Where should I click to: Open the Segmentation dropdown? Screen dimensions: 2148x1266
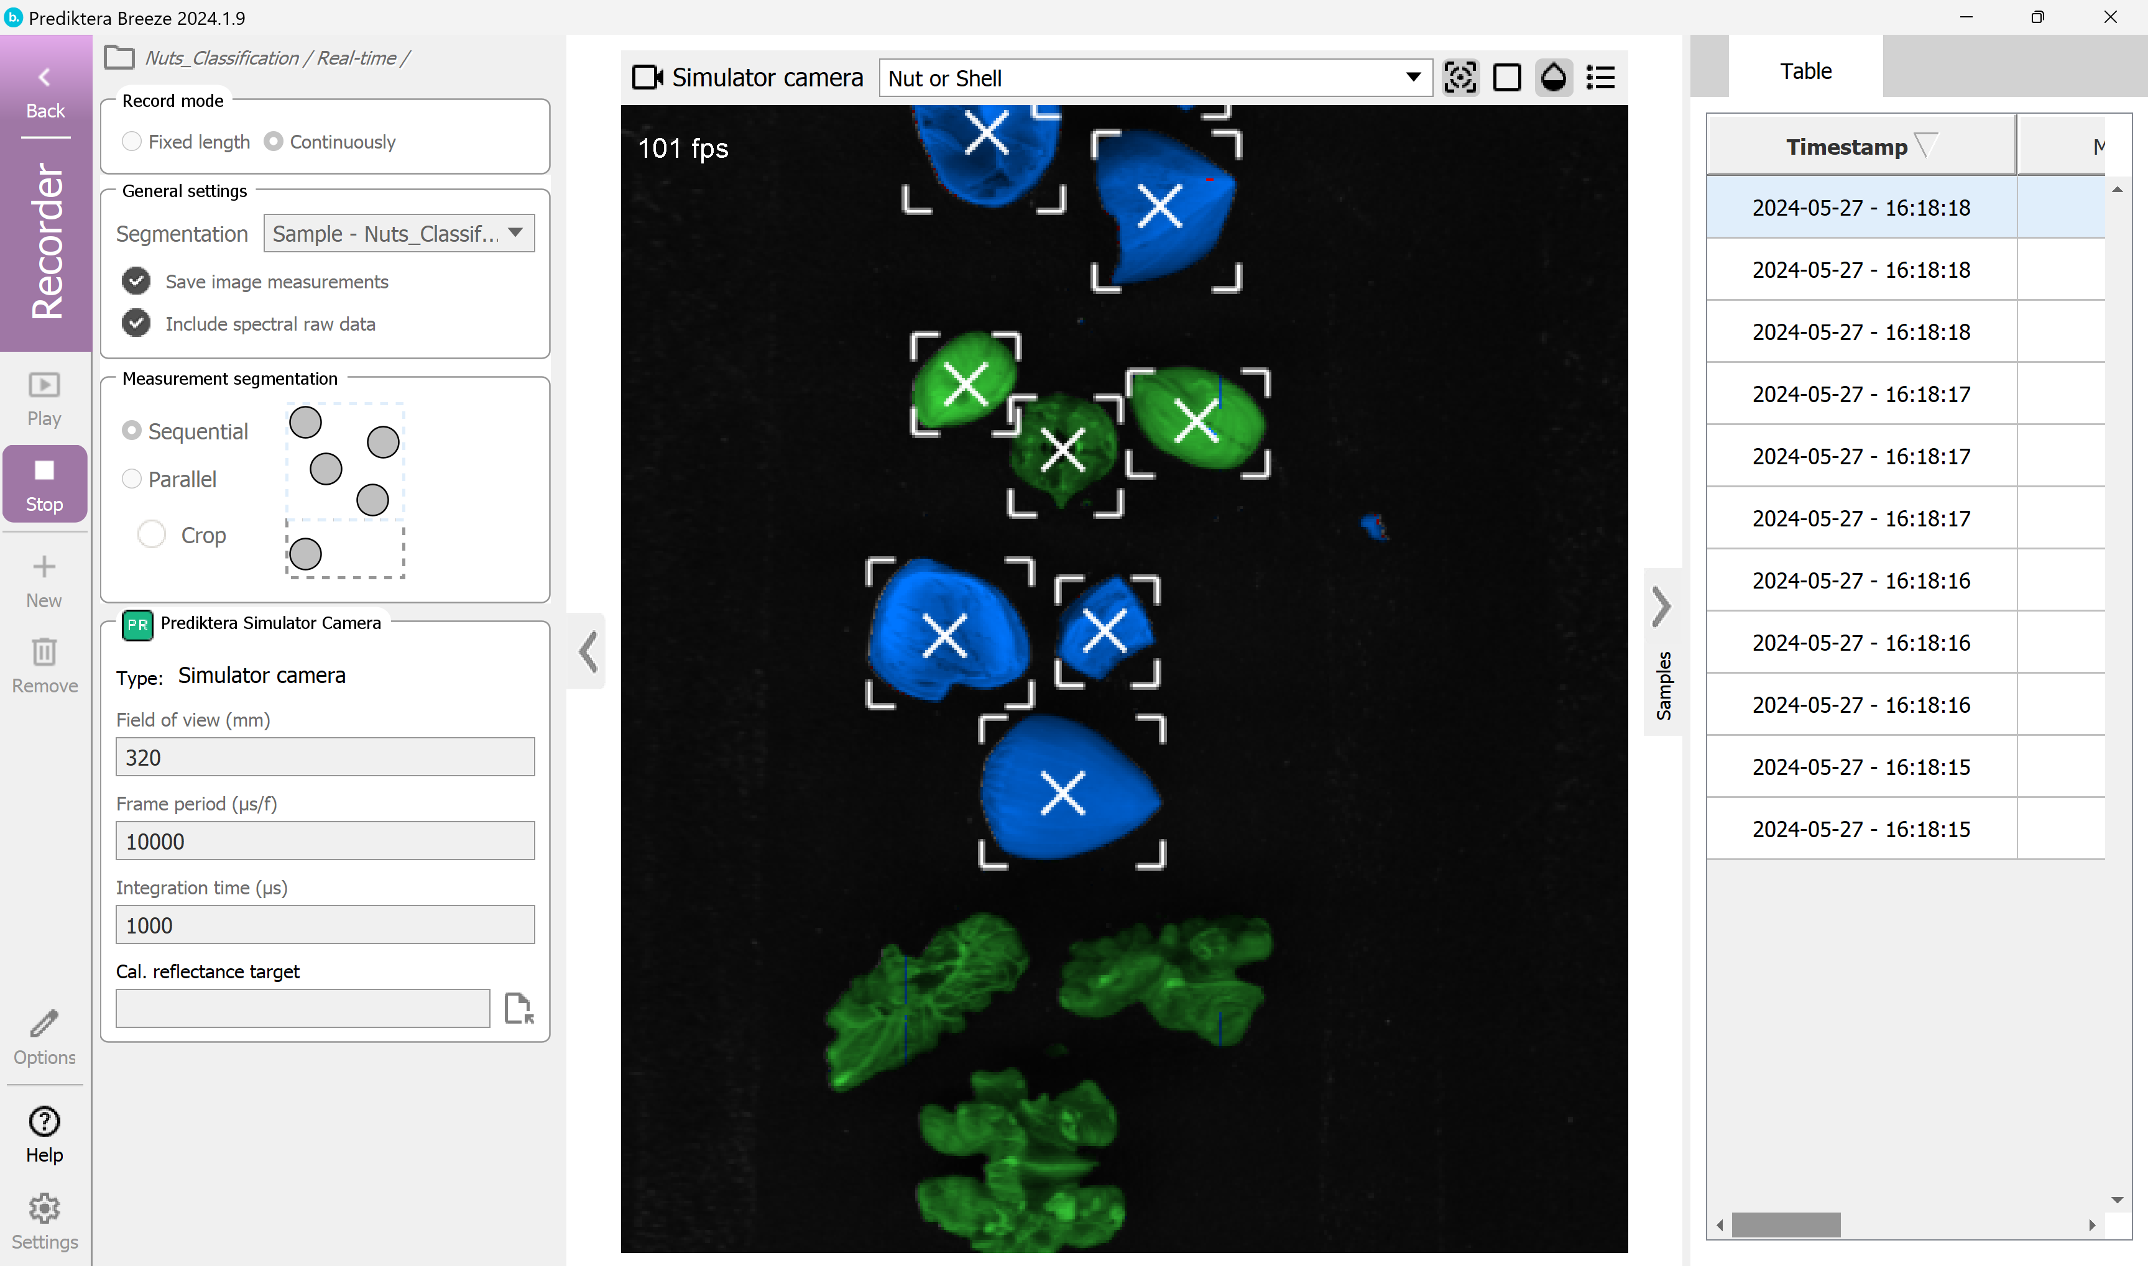click(x=399, y=233)
